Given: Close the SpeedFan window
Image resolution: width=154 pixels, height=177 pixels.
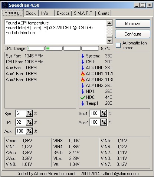Looking at the screenshot, I should coord(150,5).
